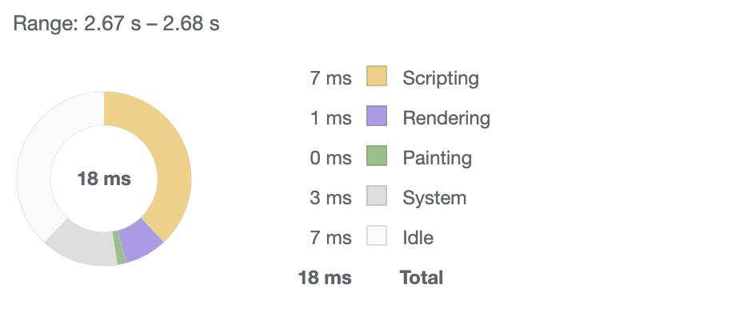Click the bold 18 ms total value
This screenshot has height=324, width=739.
tap(325, 278)
